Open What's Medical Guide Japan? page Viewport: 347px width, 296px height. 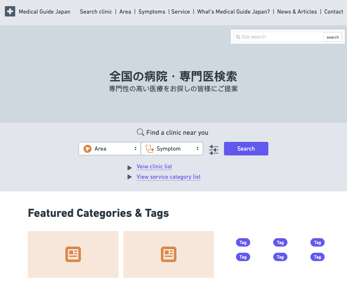click(x=233, y=12)
